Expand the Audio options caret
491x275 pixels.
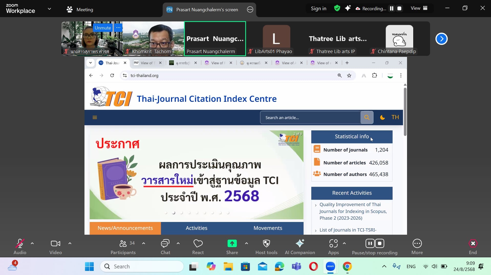[x=32, y=243]
